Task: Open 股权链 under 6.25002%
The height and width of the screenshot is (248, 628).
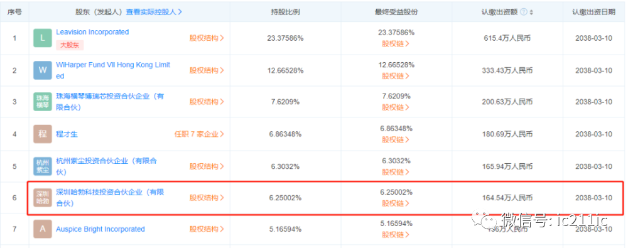Action: click(396, 203)
